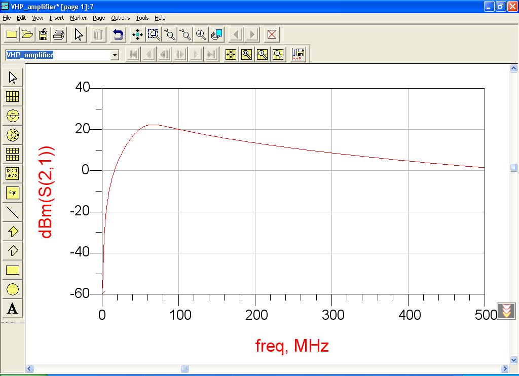Viewport: 519px width, 376px height.
Task: Click the double-chevron overlay button at plot corner
Action: tap(506, 311)
